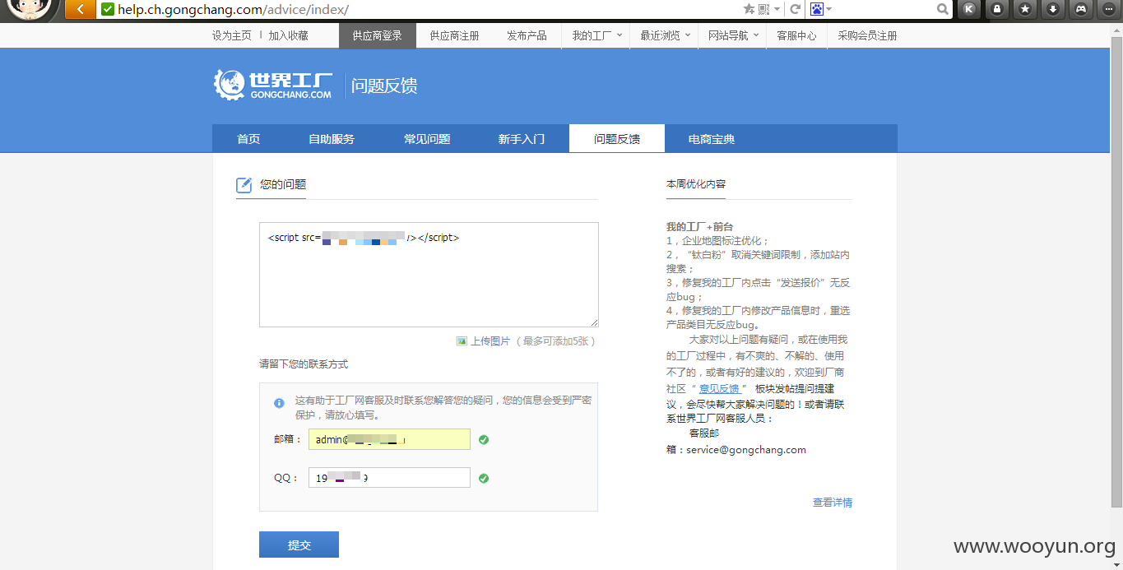Click the green site security check icon
Viewport: 1123px width, 570px height.
(107, 9)
